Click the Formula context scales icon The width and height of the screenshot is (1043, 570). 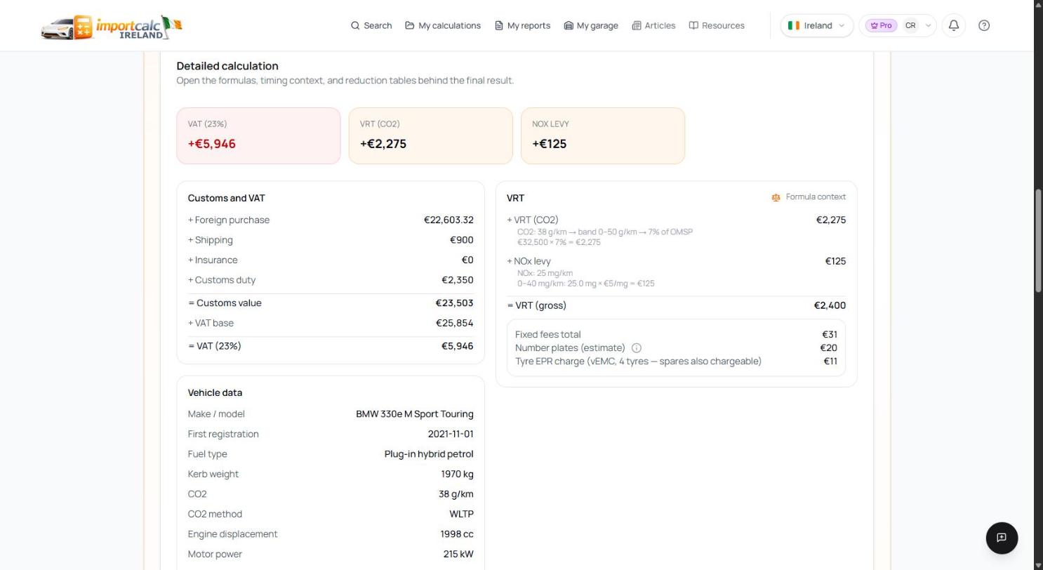click(x=776, y=197)
